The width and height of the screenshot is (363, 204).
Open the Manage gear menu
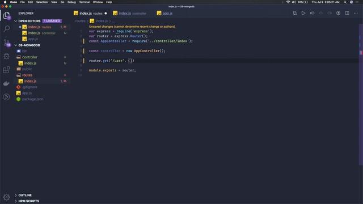(6, 197)
